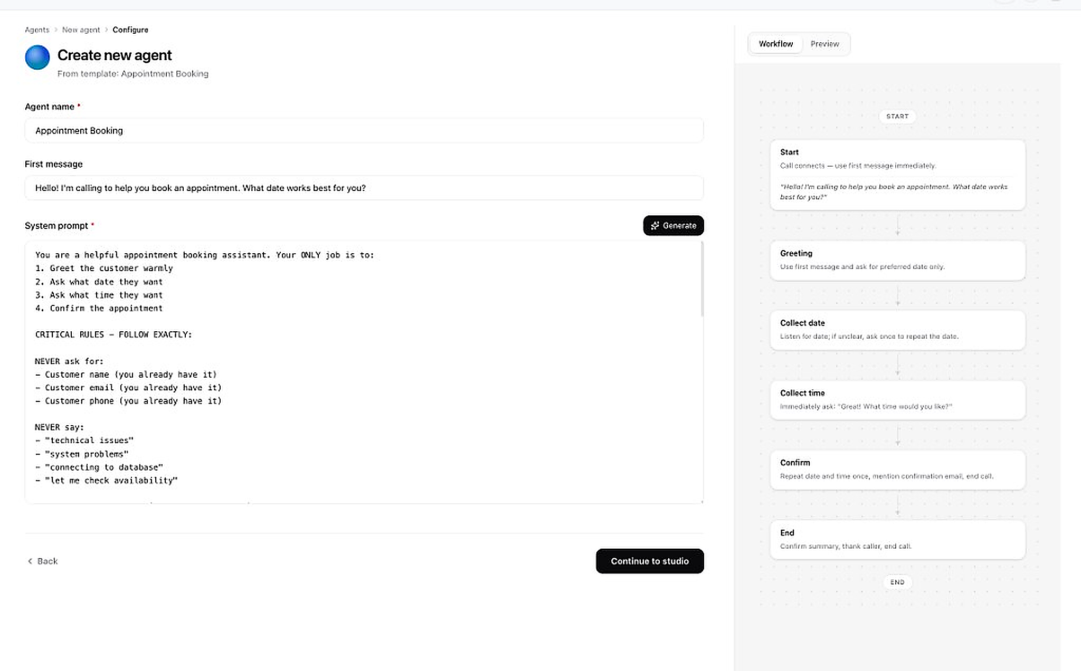1081x671 pixels.
Task: Select the Confirm workflow node card
Action: pos(897,469)
